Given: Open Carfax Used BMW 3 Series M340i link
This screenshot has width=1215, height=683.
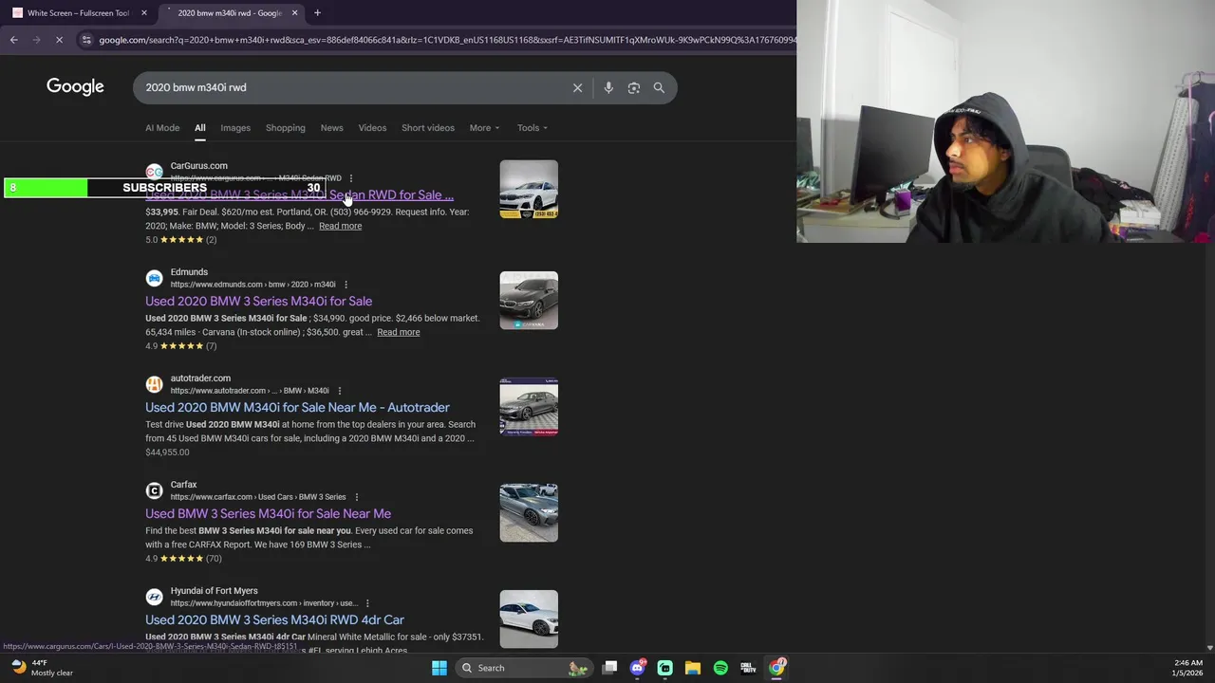Looking at the screenshot, I should 268,513.
